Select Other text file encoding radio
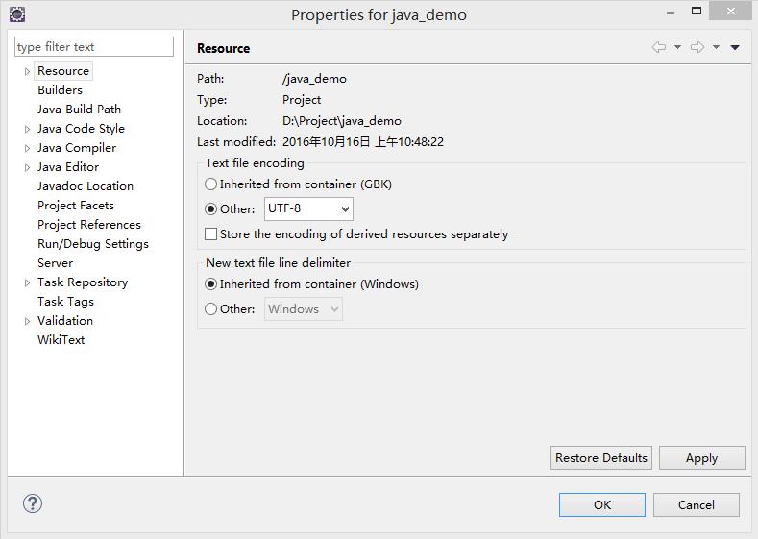The width and height of the screenshot is (758, 539). click(x=211, y=208)
